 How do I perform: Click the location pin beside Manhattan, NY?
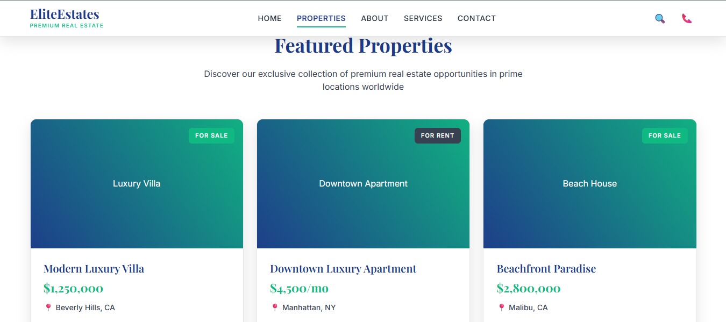[x=275, y=307]
